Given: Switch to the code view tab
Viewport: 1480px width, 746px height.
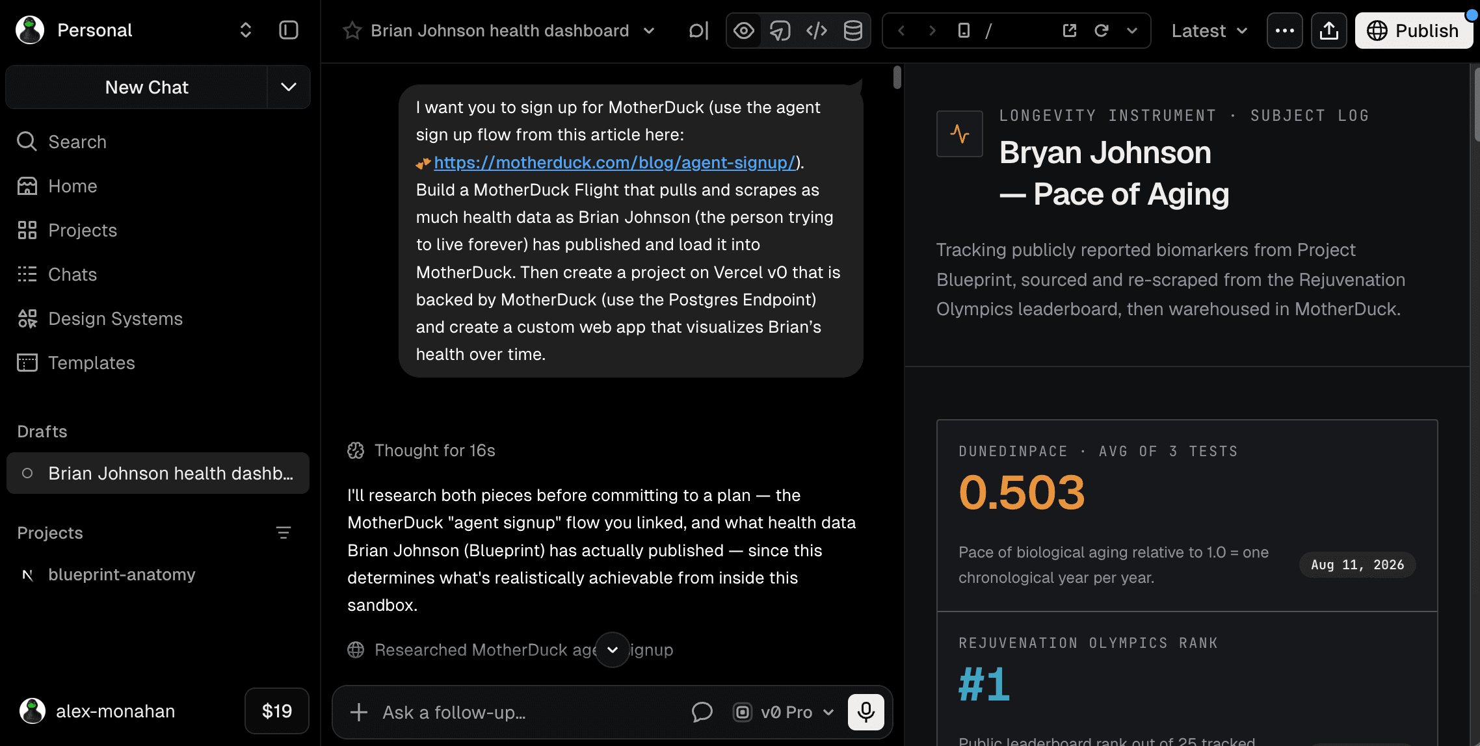Looking at the screenshot, I should click(x=817, y=31).
